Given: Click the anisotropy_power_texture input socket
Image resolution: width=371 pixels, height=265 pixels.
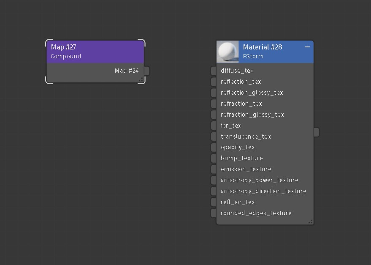Looking at the screenshot, I should [x=214, y=180].
